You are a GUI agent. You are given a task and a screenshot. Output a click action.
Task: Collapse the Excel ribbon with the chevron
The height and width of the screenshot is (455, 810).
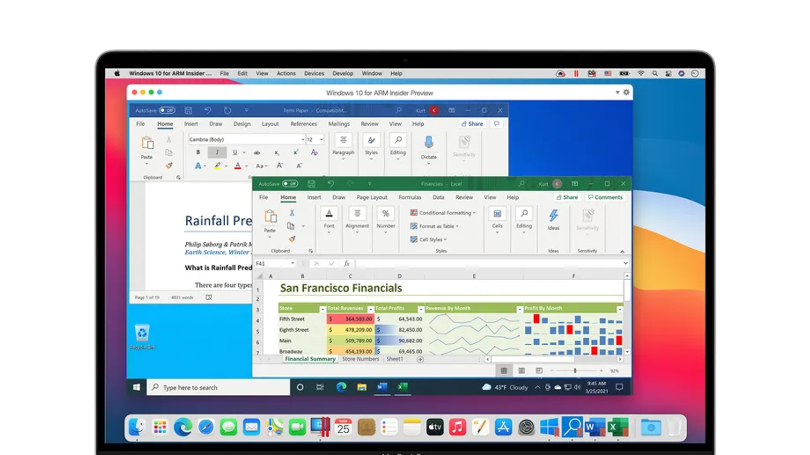click(x=622, y=251)
